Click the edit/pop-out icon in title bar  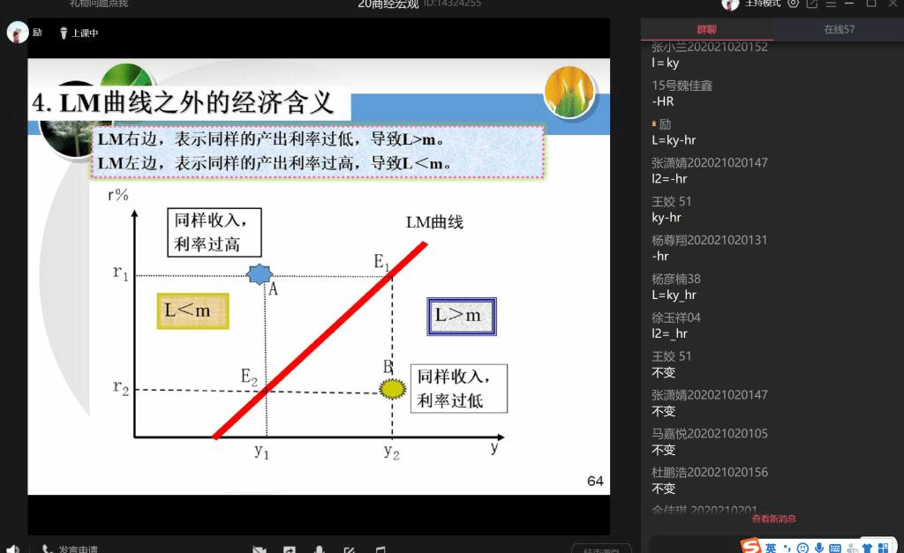812,3
